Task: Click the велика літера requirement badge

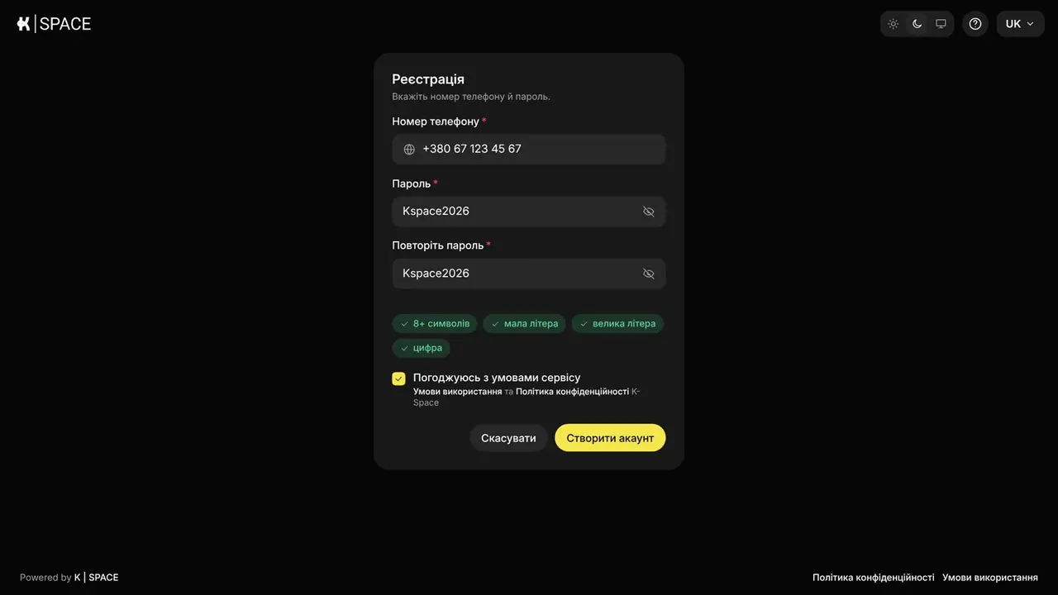Action: point(617,324)
